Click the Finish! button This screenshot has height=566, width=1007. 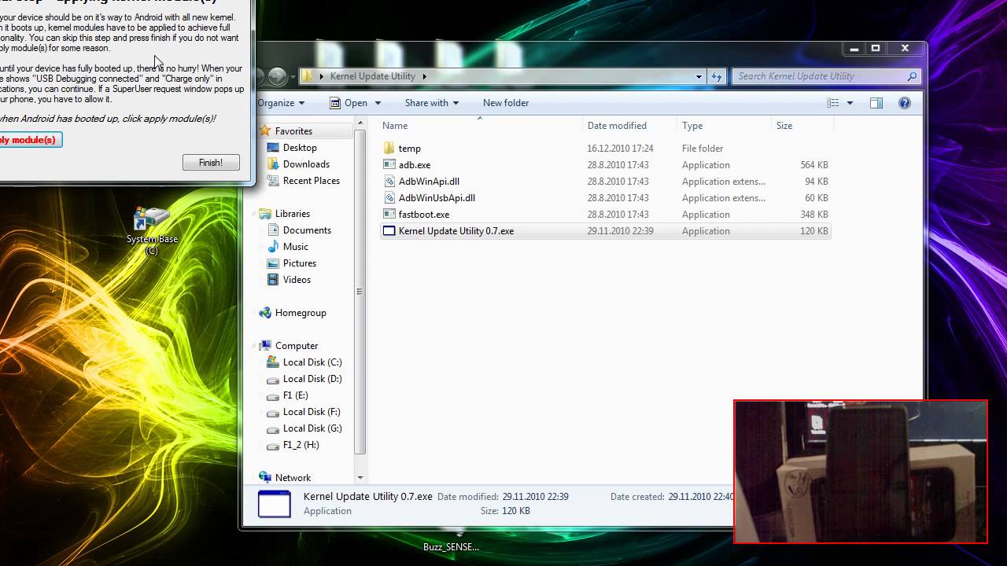[x=211, y=163]
